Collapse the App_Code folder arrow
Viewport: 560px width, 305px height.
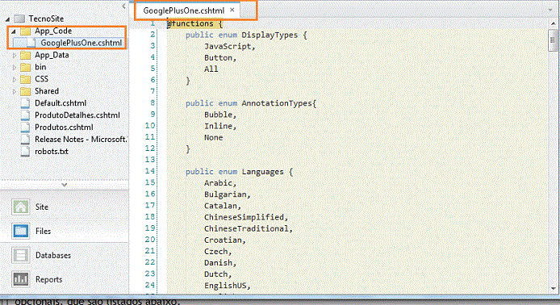click(x=14, y=31)
